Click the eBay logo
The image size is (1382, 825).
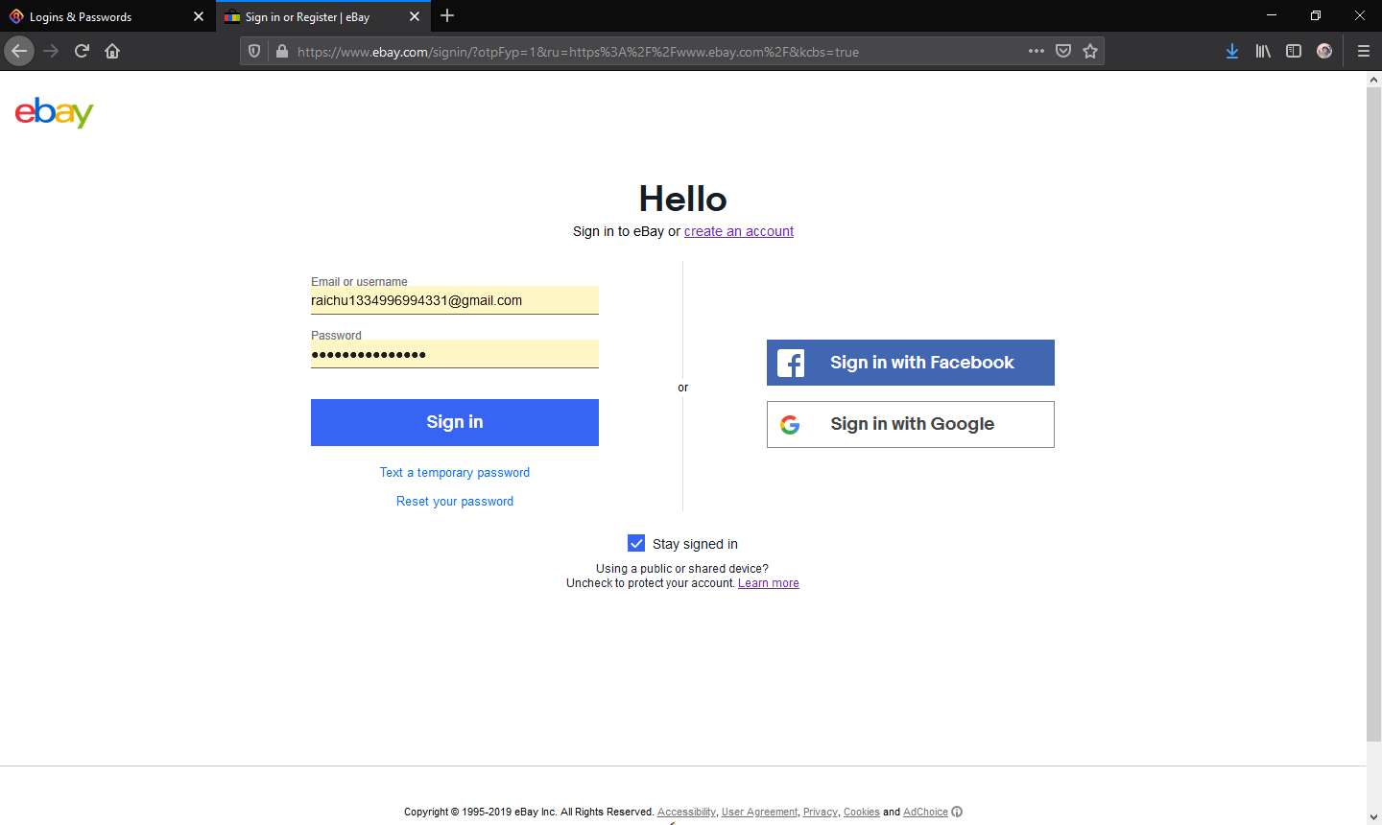[55, 112]
